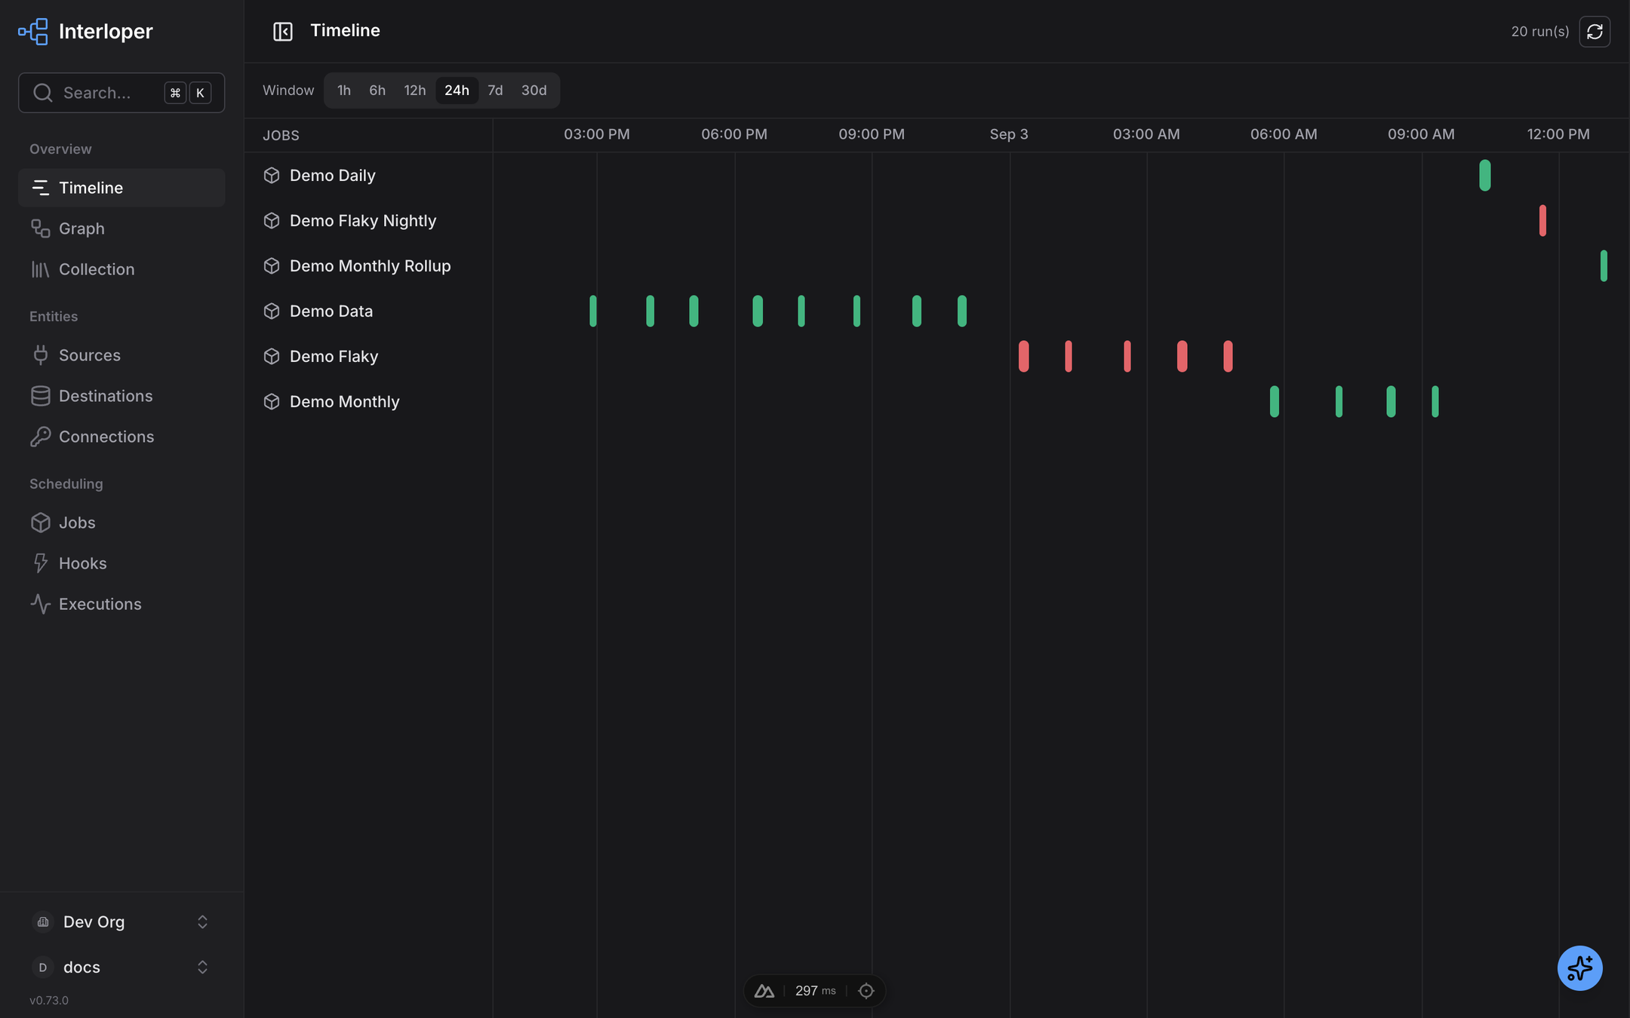Open the Demo Daily job row
Image resolution: width=1630 pixels, height=1018 pixels.
(x=368, y=176)
